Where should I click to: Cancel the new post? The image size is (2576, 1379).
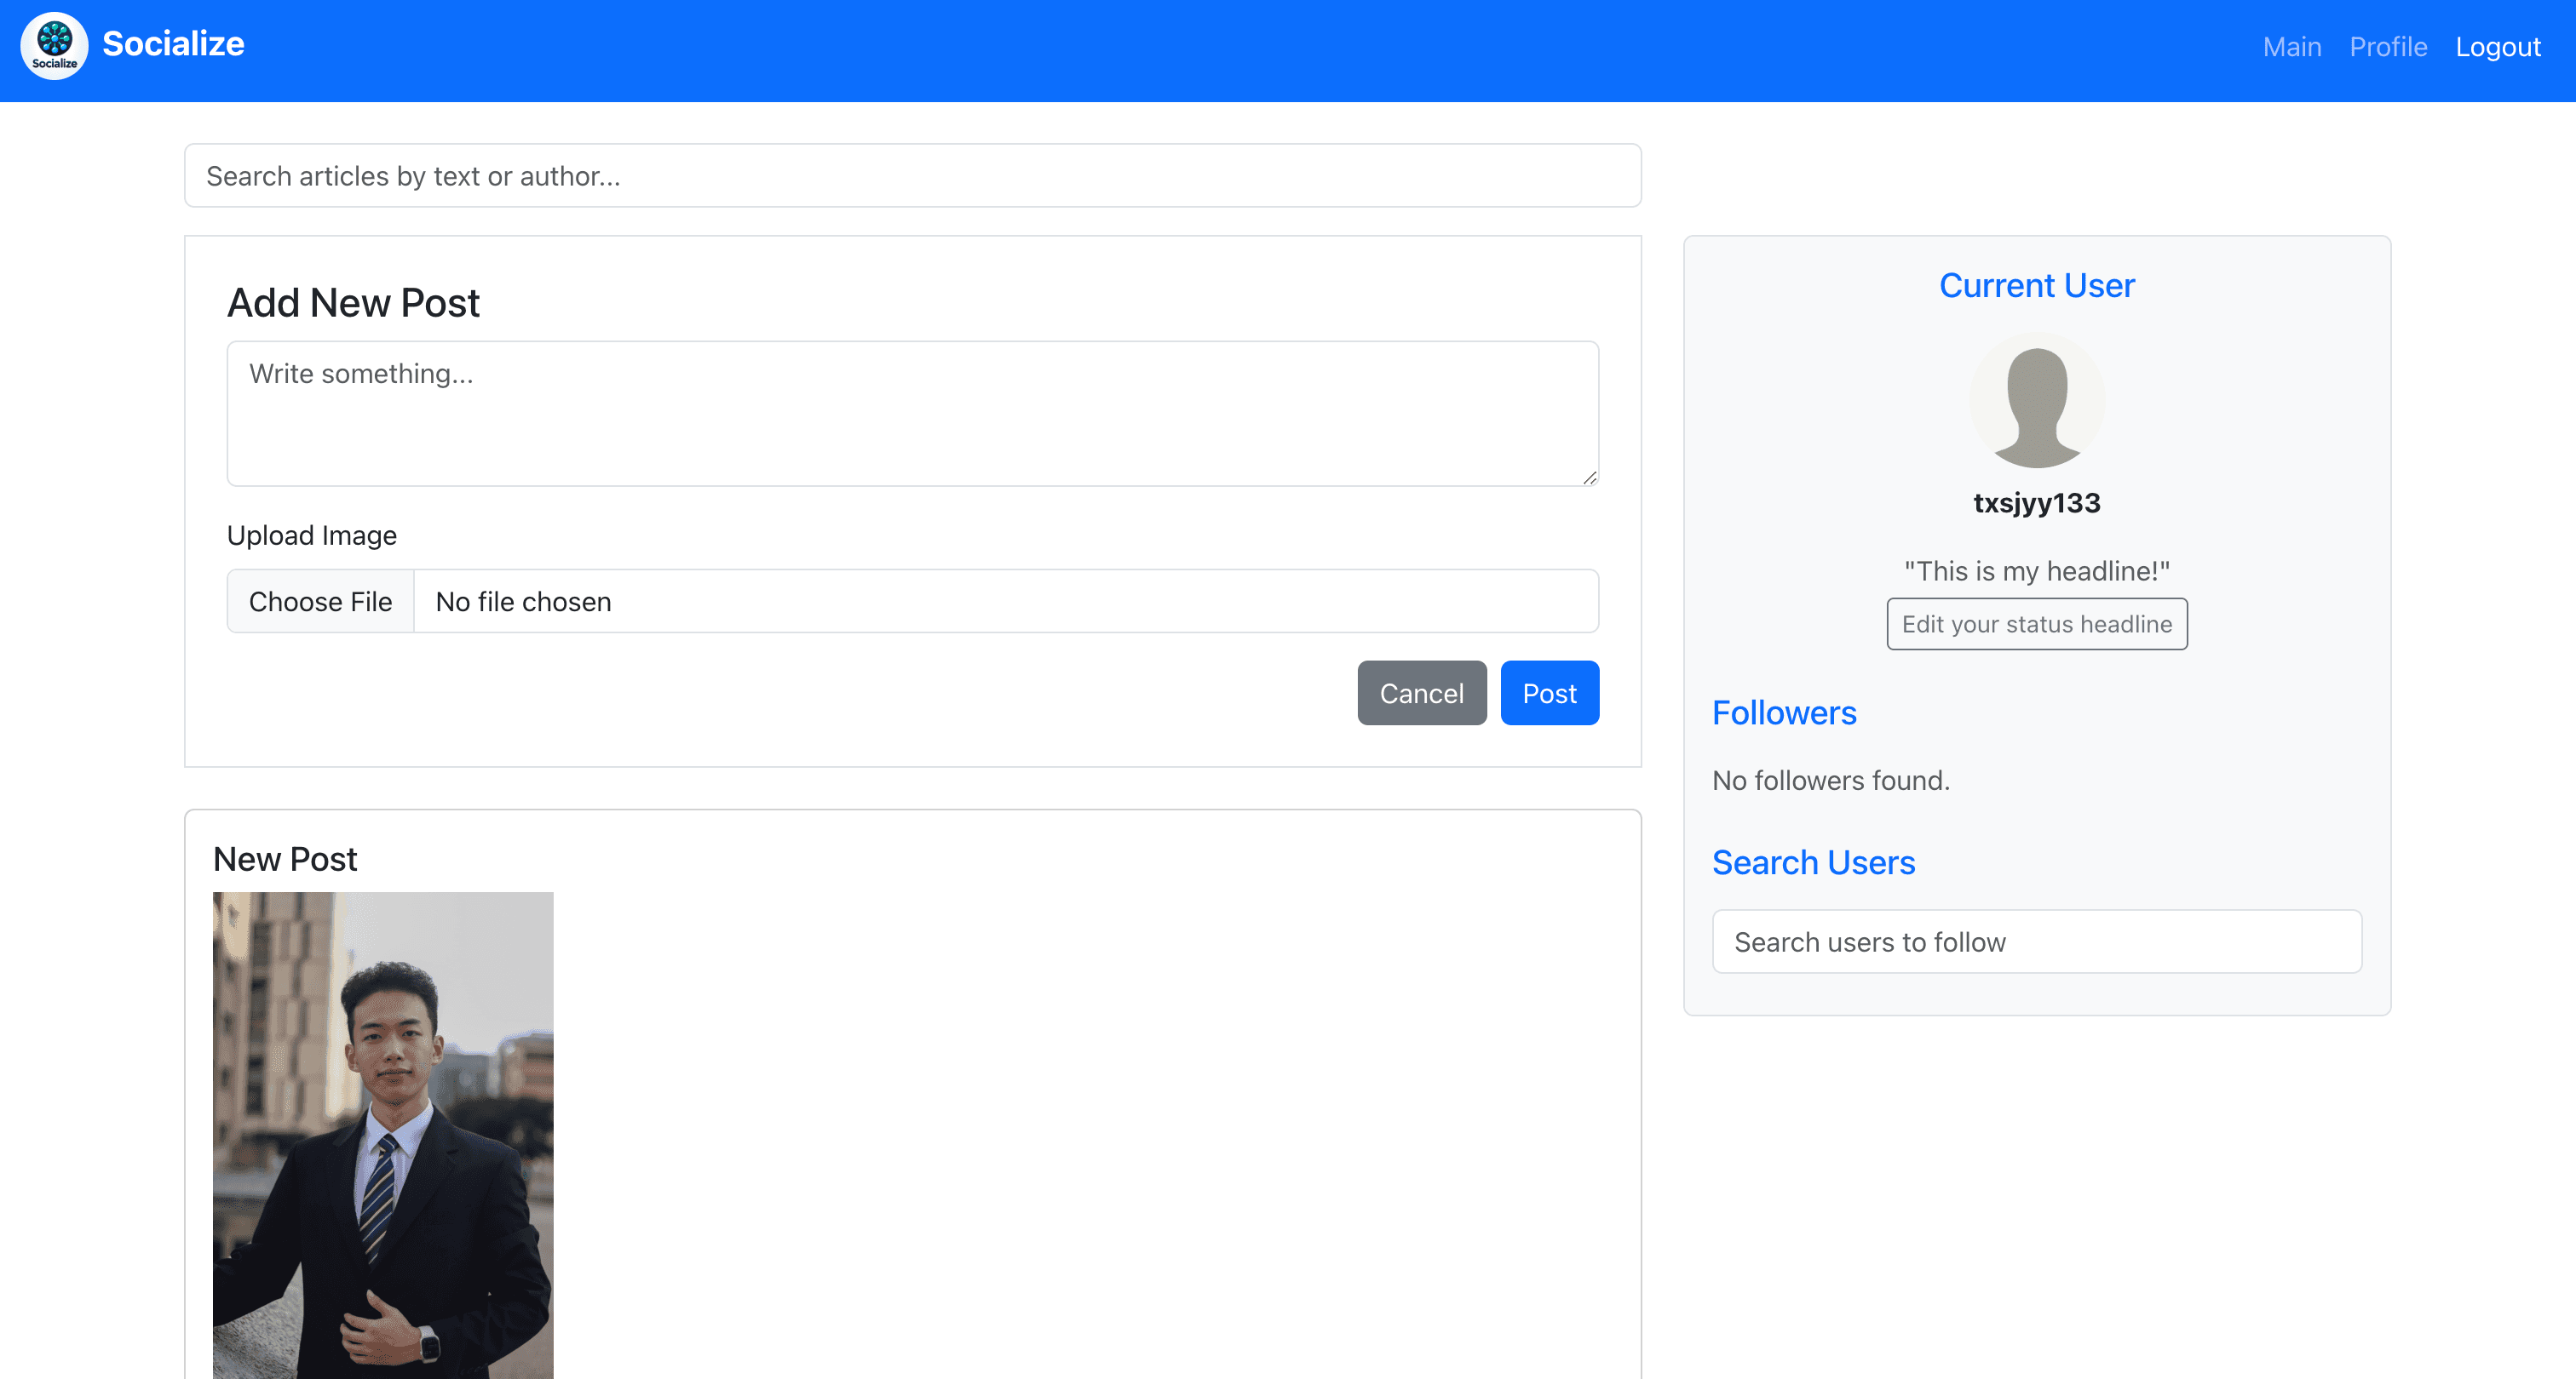(1420, 694)
